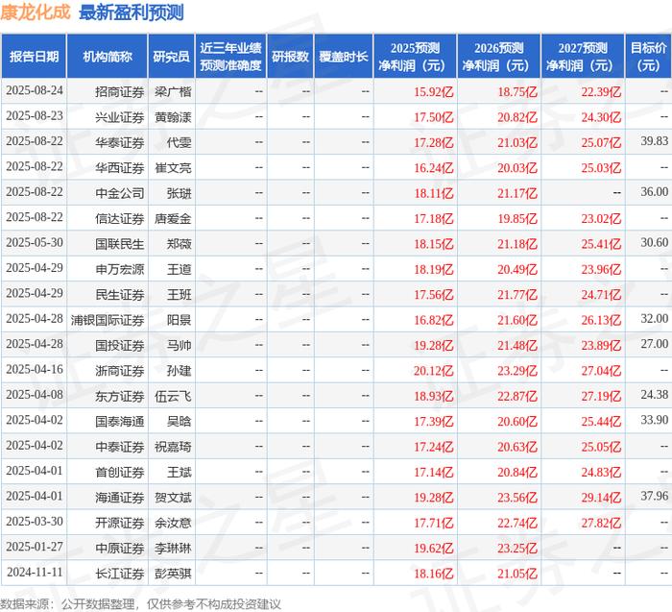The width and height of the screenshot is (672, 612).
Task: Click the 研究员 column header
Action: 172,57
